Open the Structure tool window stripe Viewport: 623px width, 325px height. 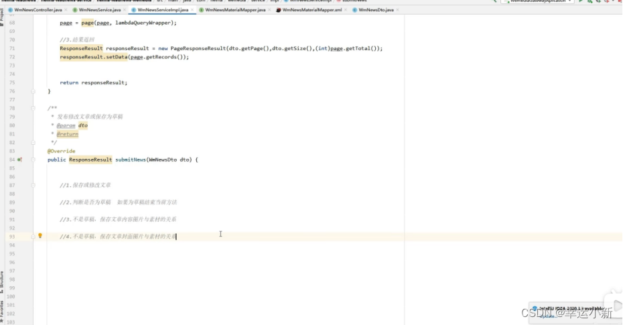[2, 282]
